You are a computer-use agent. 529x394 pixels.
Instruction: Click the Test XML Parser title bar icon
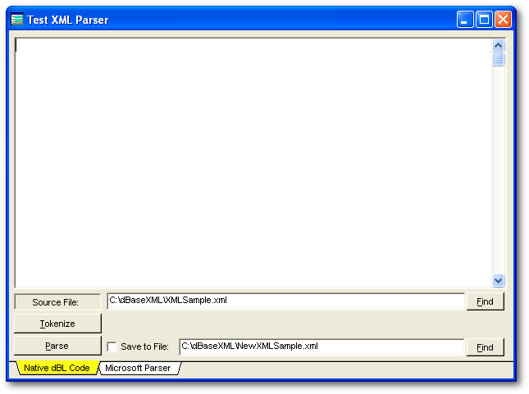click(x=16, y=20)
